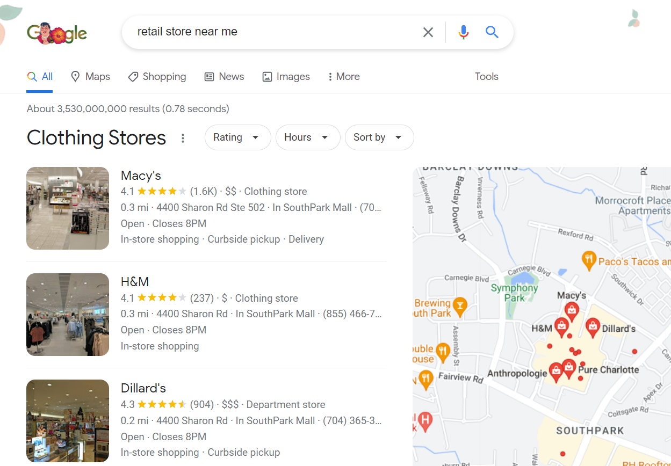This screenshot has width=671, height=466.
Task: Select Anthropologie red pin on map
Action: [556, 372]
